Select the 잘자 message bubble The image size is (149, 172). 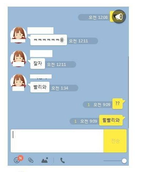38,64
